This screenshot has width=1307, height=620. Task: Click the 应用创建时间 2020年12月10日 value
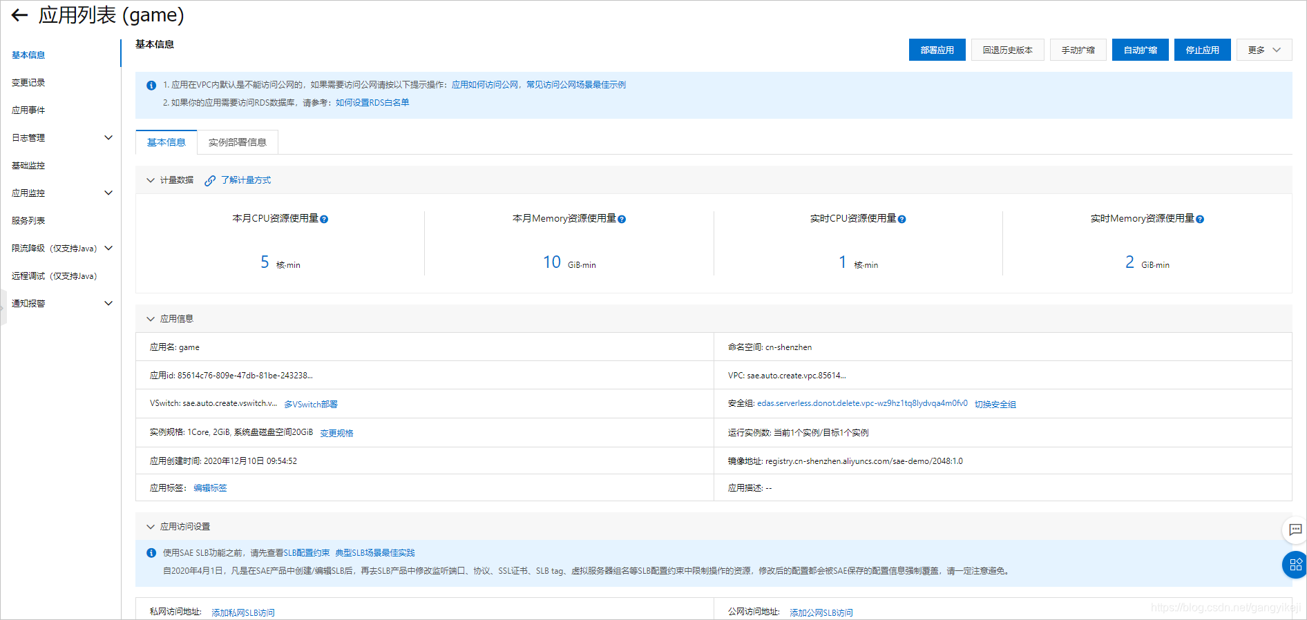250,461
